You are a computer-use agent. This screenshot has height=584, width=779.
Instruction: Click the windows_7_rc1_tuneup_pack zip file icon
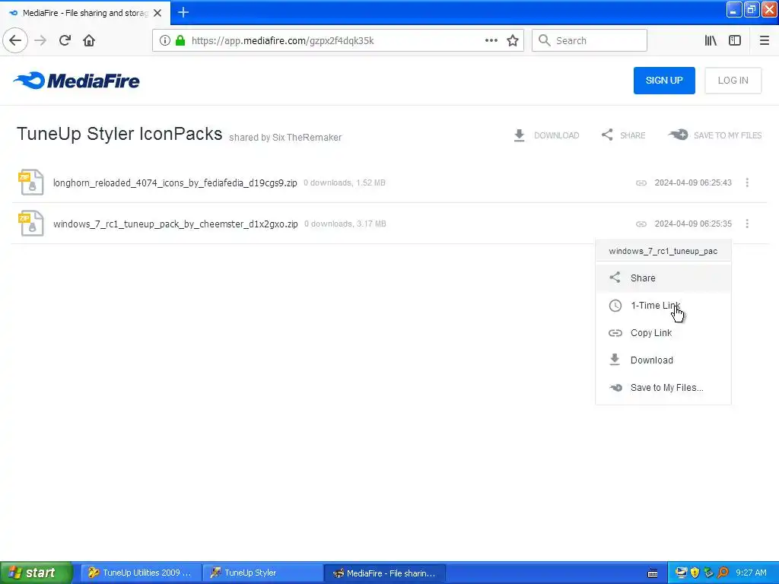pos(30,224)
